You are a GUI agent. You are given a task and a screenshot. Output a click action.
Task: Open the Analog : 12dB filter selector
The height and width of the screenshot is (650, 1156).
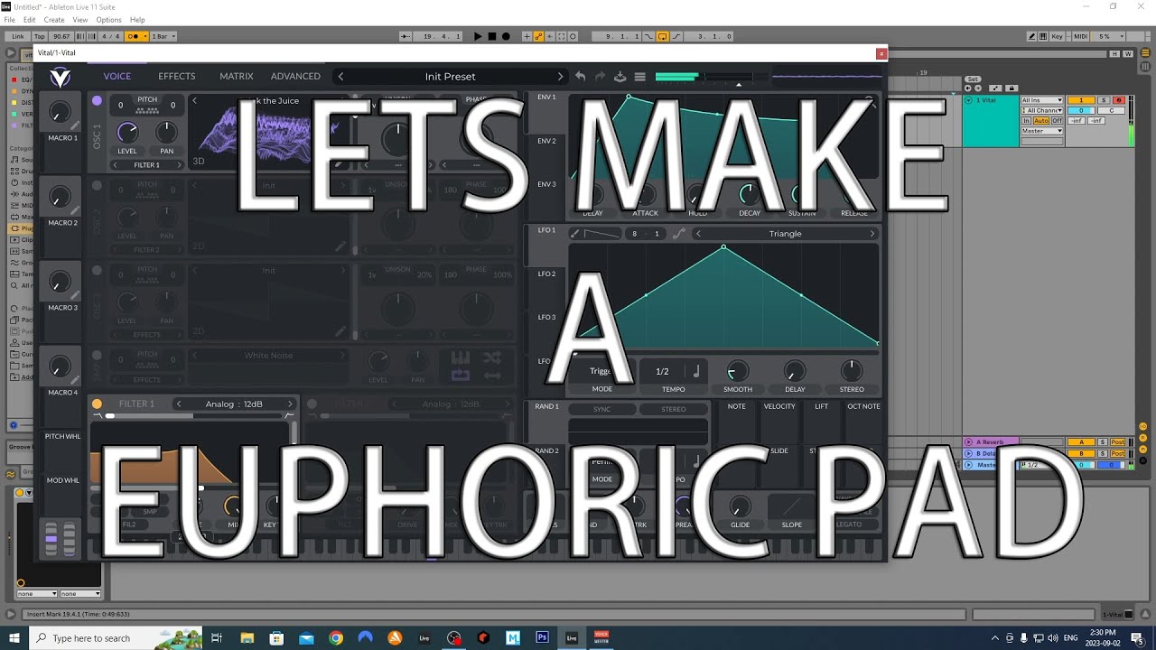(234, 404)
